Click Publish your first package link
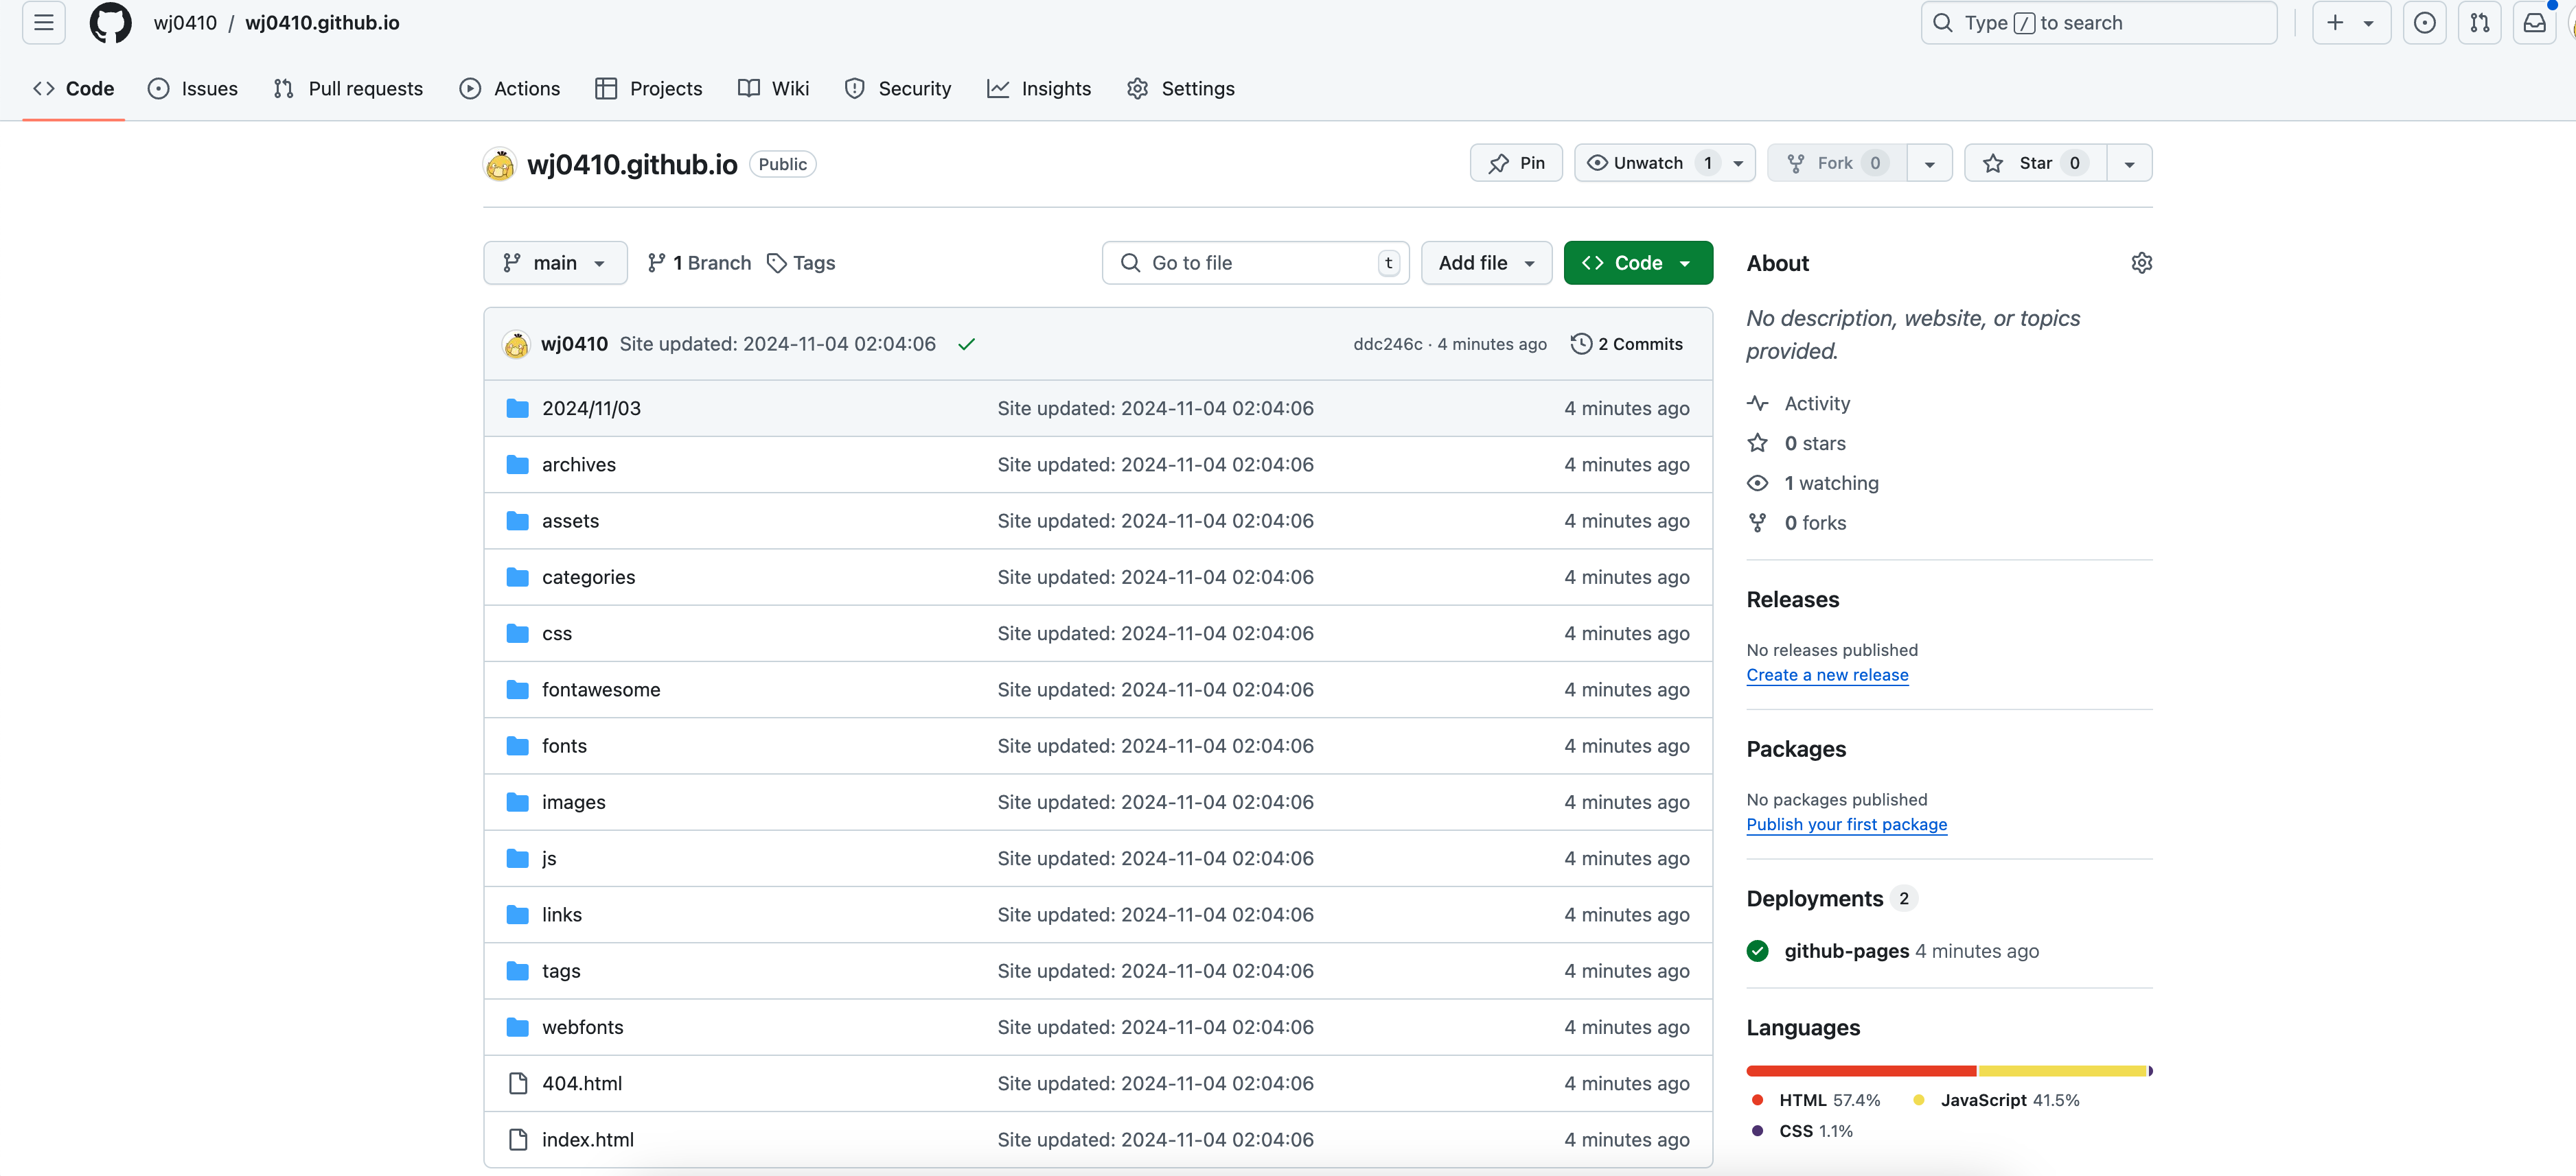This screenshot has height=1176, width=2576. [x=1846, y=824]
